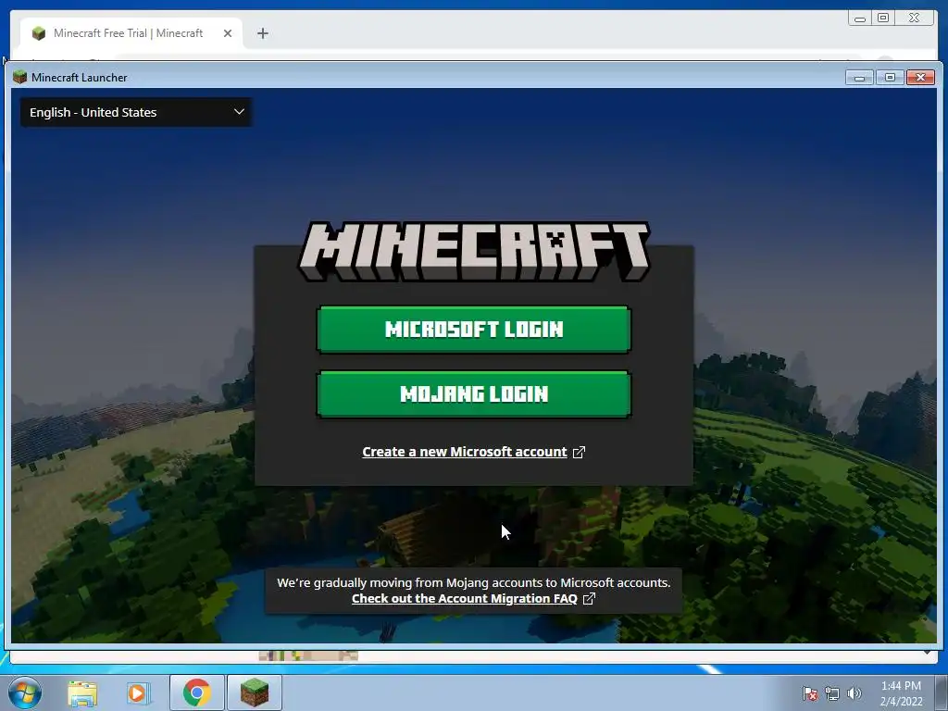This screenshot has width=948, height=711.
Task: Expand the English - United States language dropdown
Action: (x=137, y=112)
